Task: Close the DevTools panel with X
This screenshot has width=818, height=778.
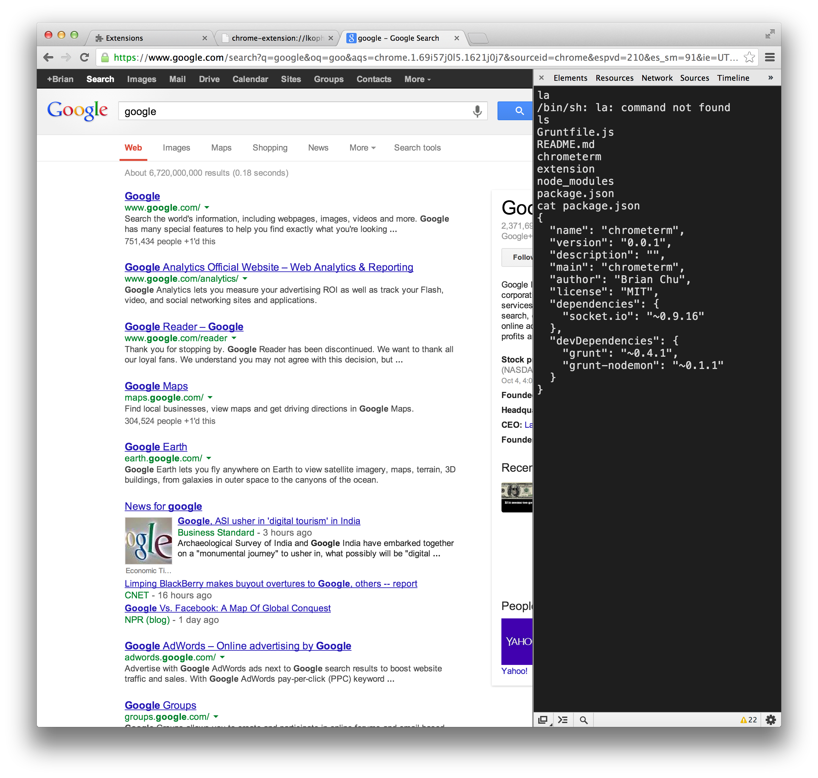Action: (x=541, y=78)
